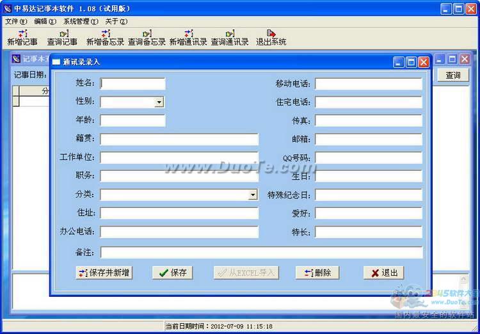Click the 查询备忘录 toolbar icon
The height and width of the screenshot is (334, 480).
tap(147, 37)
